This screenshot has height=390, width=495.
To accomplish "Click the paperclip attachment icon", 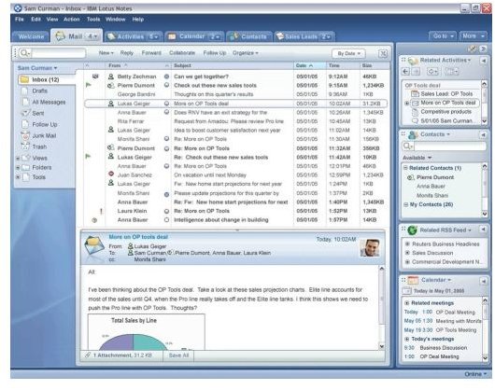I will point(88,355).
